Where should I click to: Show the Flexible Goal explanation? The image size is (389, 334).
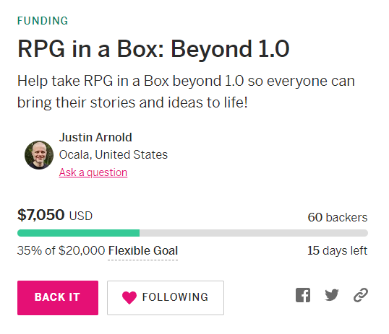[143, 250]
